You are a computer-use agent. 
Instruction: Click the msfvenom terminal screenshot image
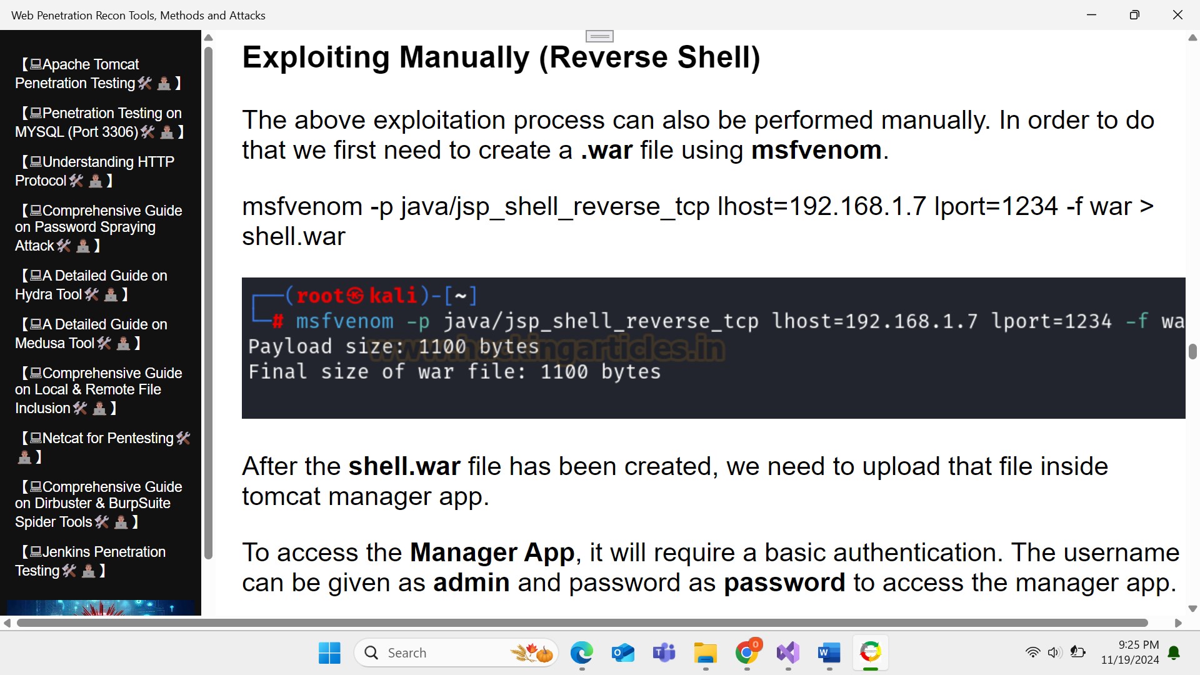tap(712, 348)
